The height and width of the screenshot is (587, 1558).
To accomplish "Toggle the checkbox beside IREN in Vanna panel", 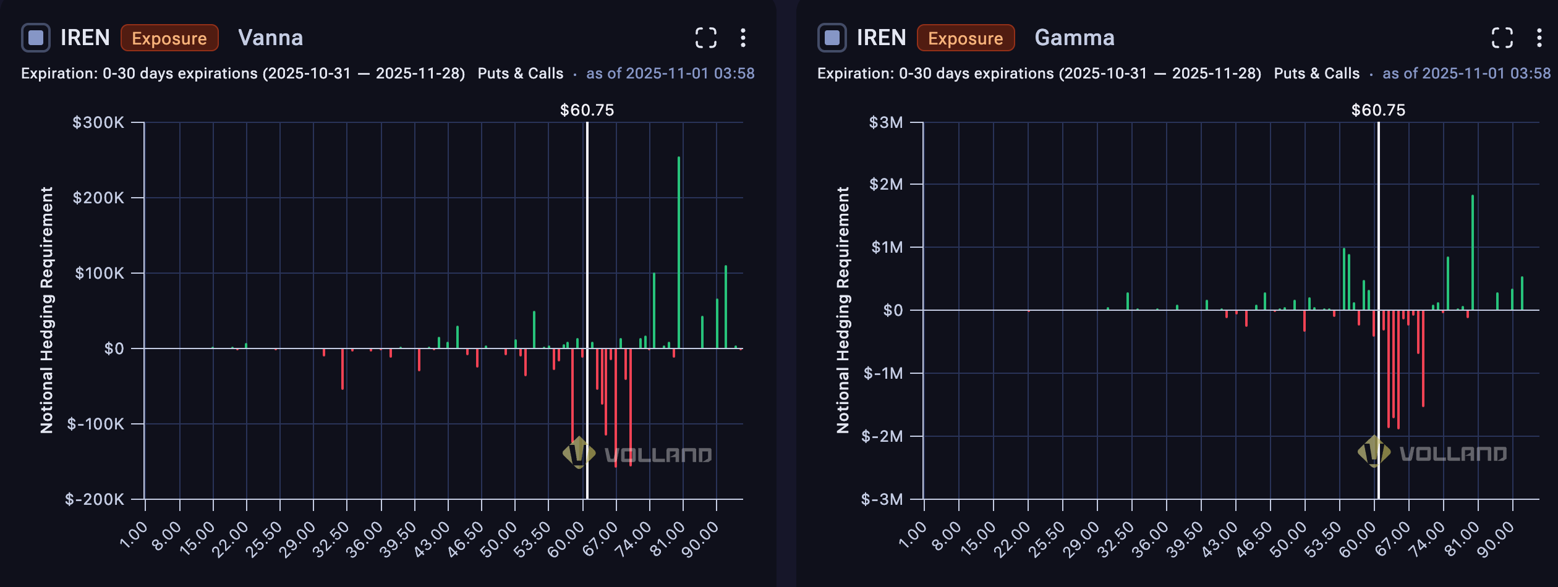I will tap(36, 38).
